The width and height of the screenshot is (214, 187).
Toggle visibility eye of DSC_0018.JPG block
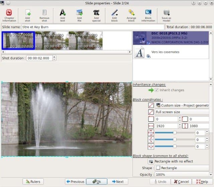(148, 43)
